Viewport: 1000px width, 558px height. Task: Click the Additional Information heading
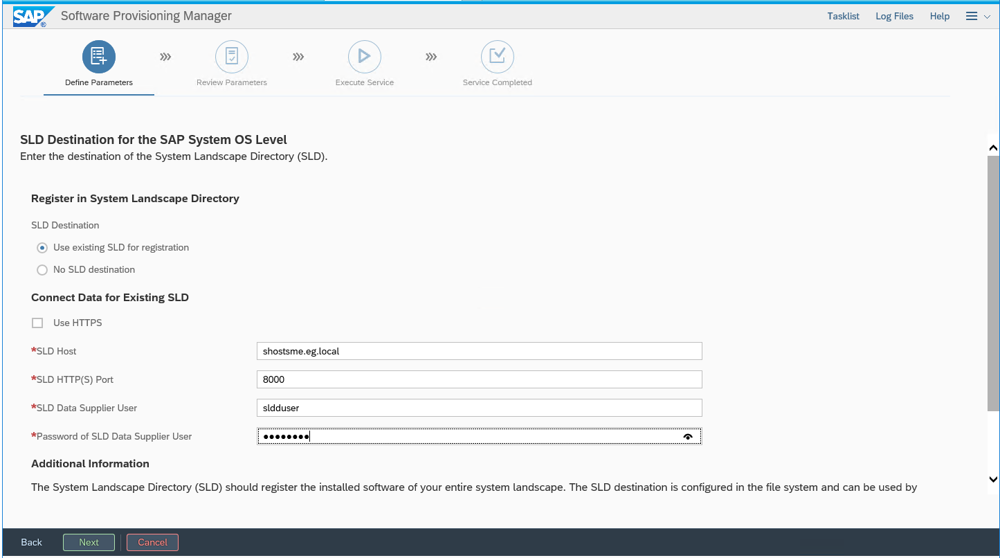click(x=90, y=464)
